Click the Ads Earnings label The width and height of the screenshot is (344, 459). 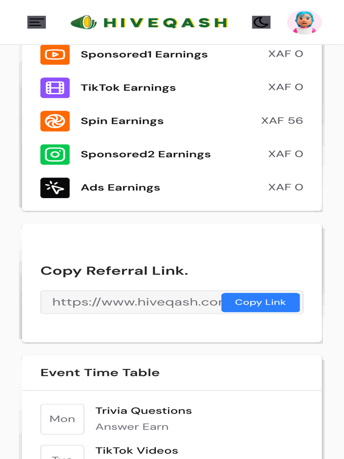click(120, 188)
